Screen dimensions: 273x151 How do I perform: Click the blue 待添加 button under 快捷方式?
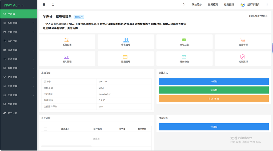(x=214, y=81)
